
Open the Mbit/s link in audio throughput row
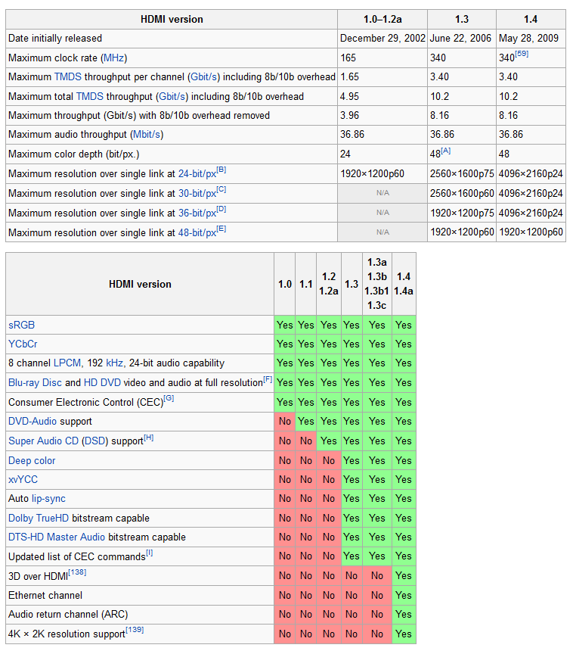[x=147, y=135]
